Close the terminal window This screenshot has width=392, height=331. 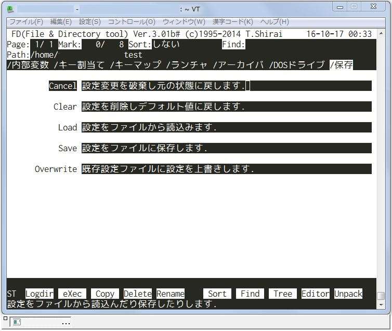click(373, 7)
